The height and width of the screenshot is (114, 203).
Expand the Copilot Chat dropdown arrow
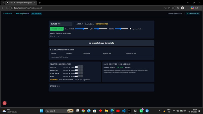click(201, 8)
